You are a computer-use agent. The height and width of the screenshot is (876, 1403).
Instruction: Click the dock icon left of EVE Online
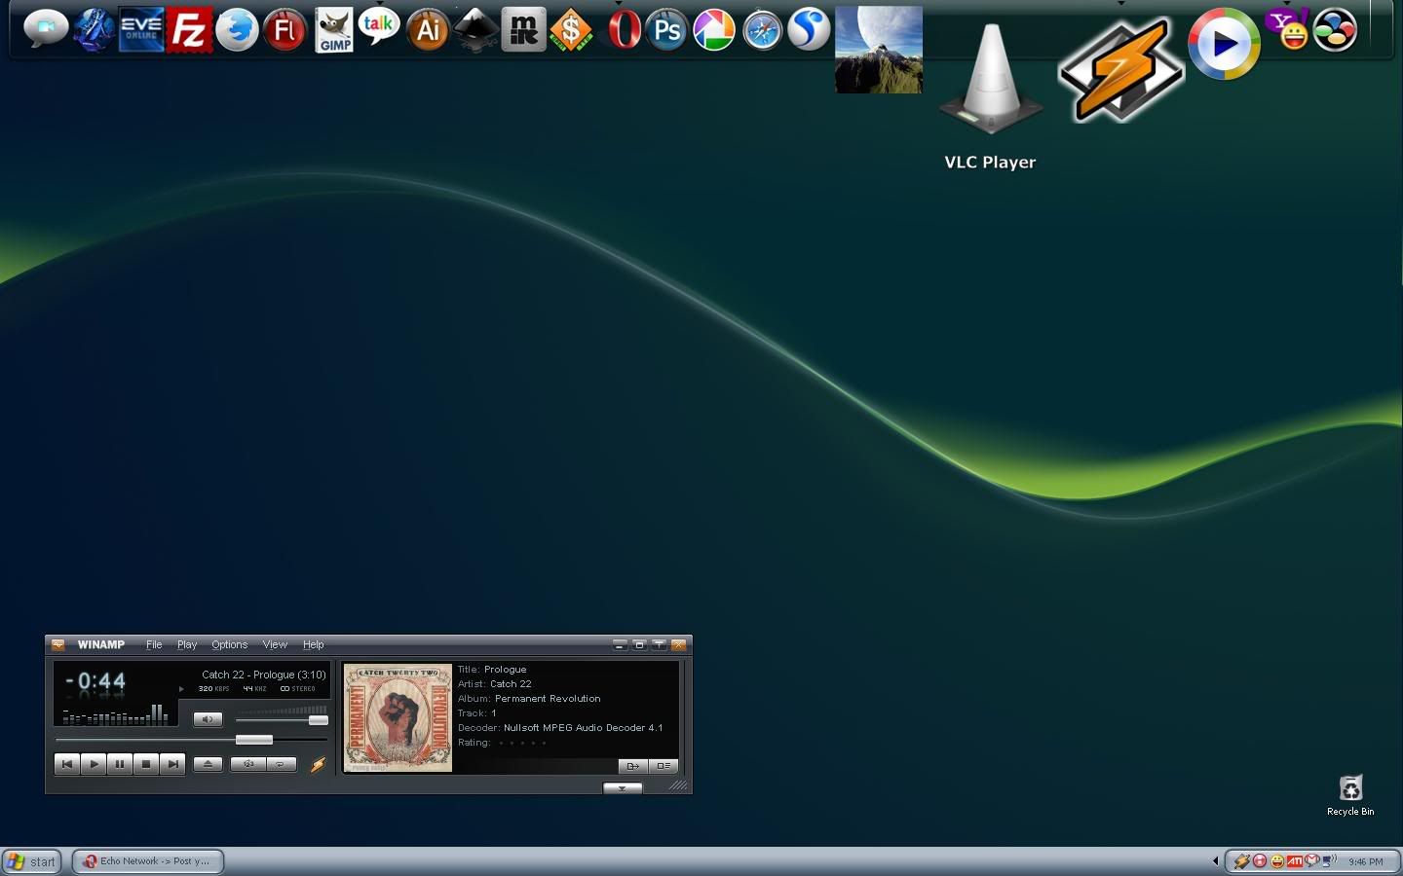point(94,30)
